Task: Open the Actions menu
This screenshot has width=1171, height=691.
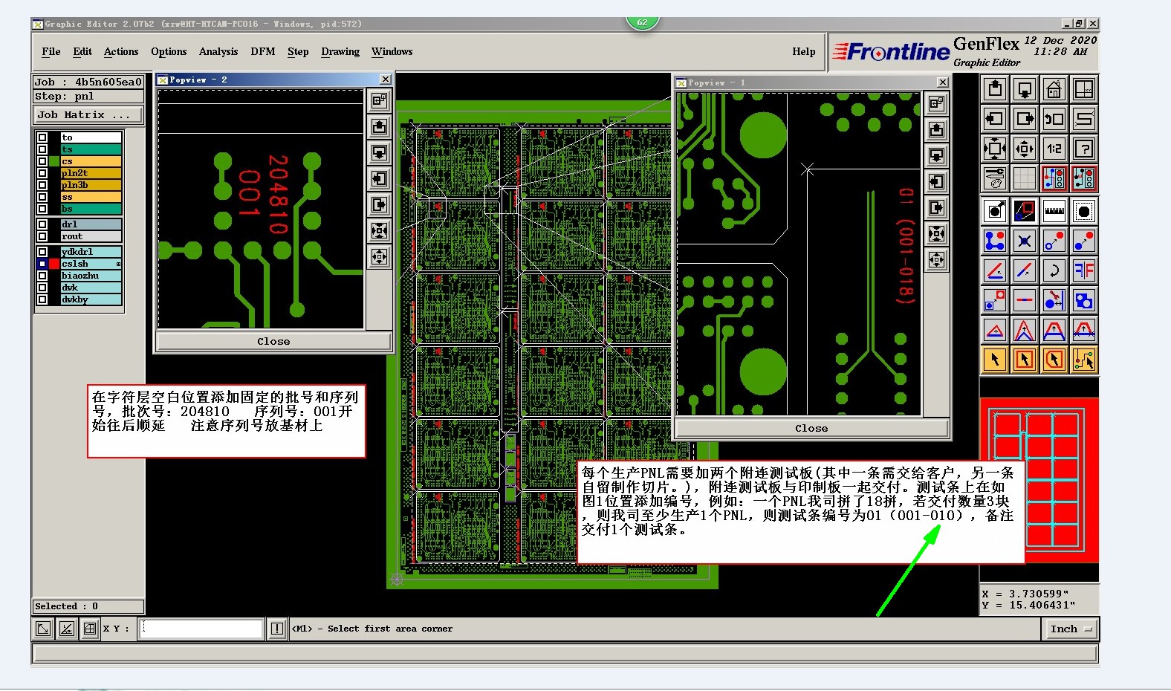Action: point(121,51)
